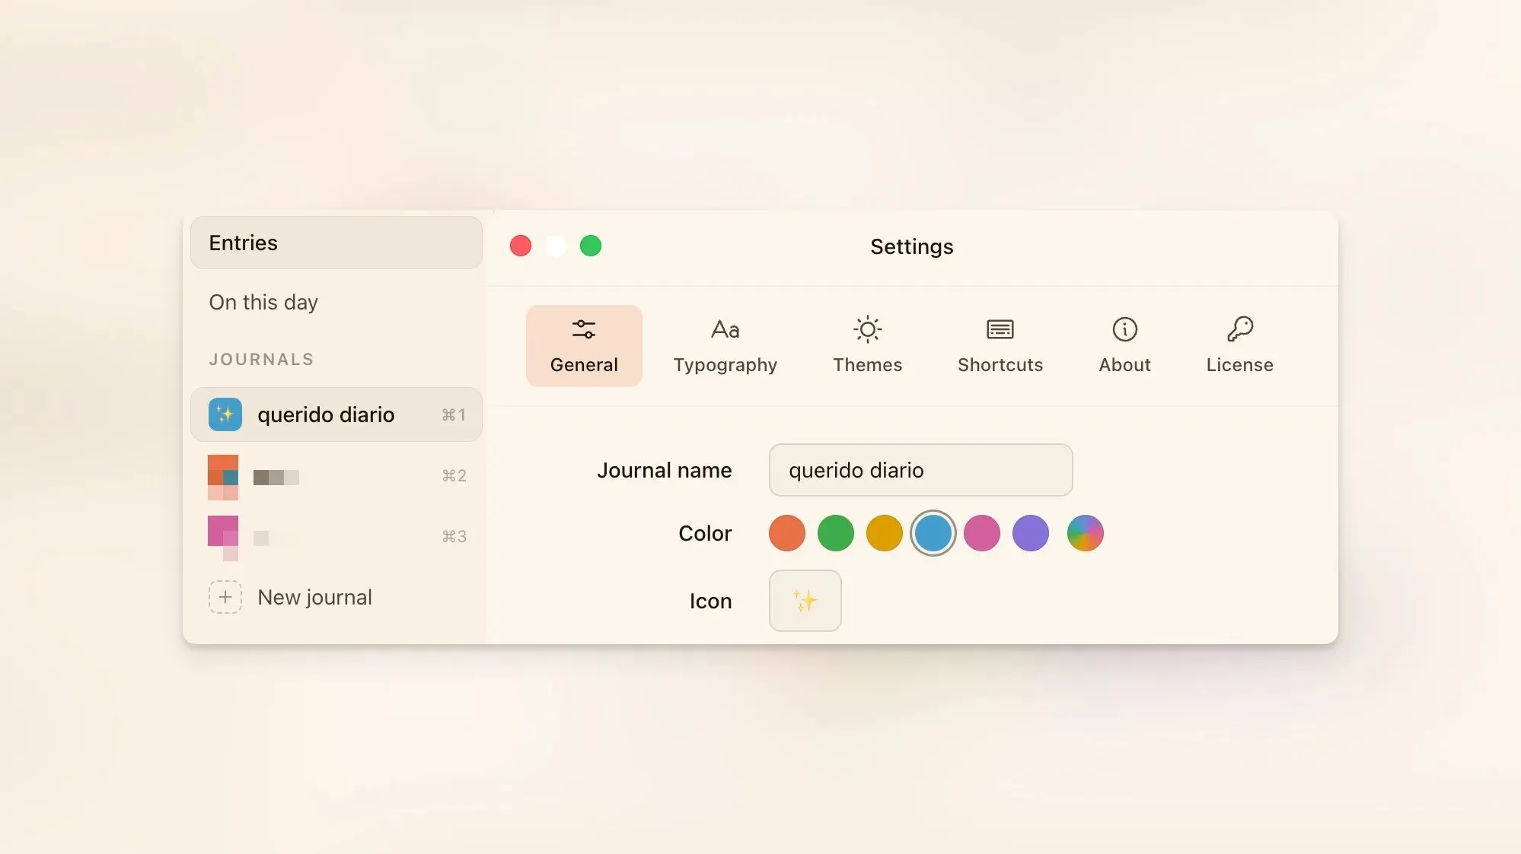Viewport: 1521px width, 854px height.
Task: Click into the Journal name field
Action: point(920,470)
